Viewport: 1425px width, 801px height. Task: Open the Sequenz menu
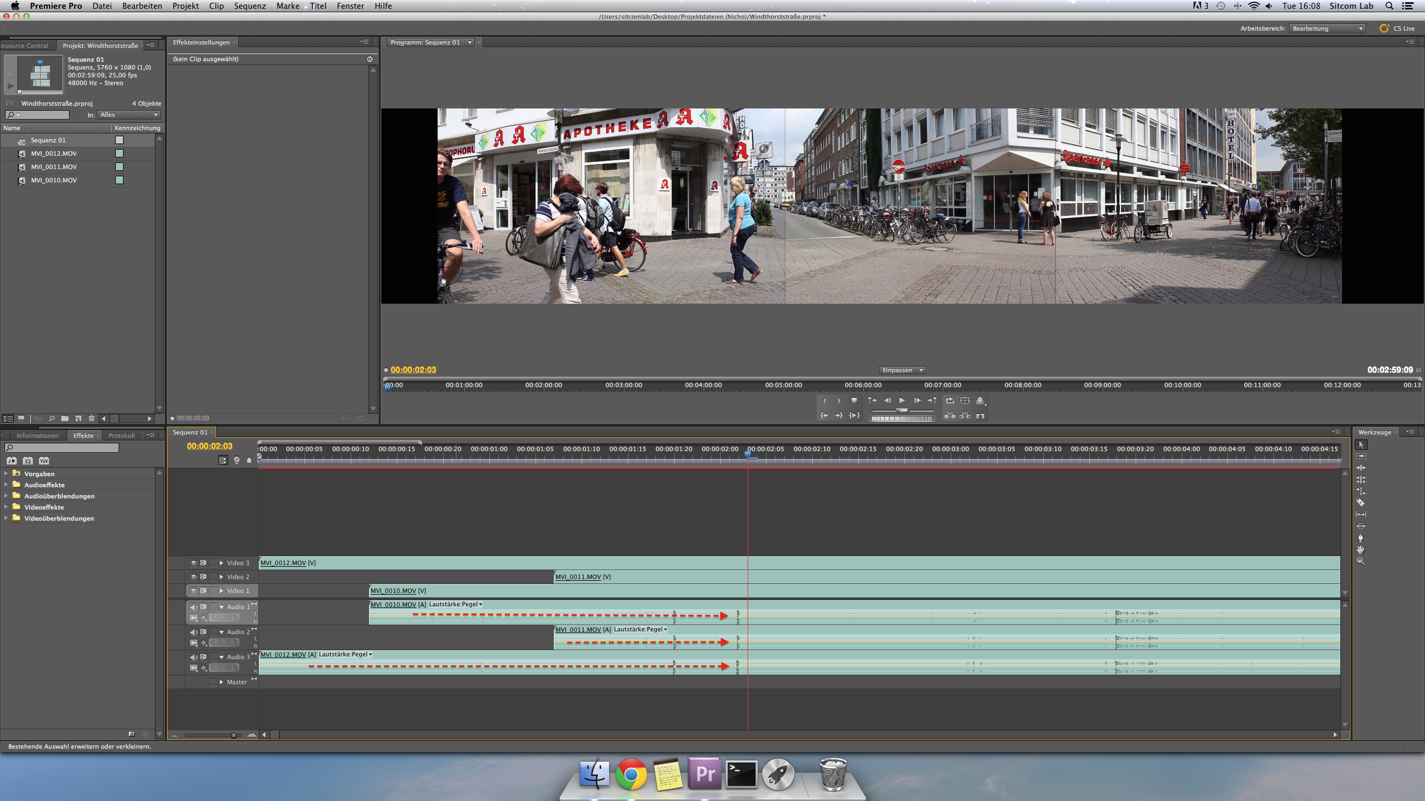point(249,6)
